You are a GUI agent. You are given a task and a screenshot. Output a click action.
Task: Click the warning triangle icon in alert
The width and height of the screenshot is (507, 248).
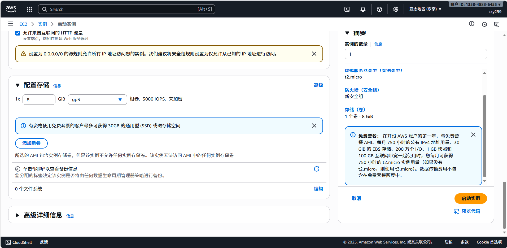tap(23, 54)
